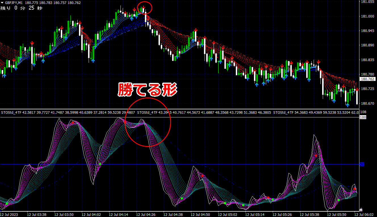Click the current price label 180.762
Screen dimensions: 377x217
click(x=367, y=79)
